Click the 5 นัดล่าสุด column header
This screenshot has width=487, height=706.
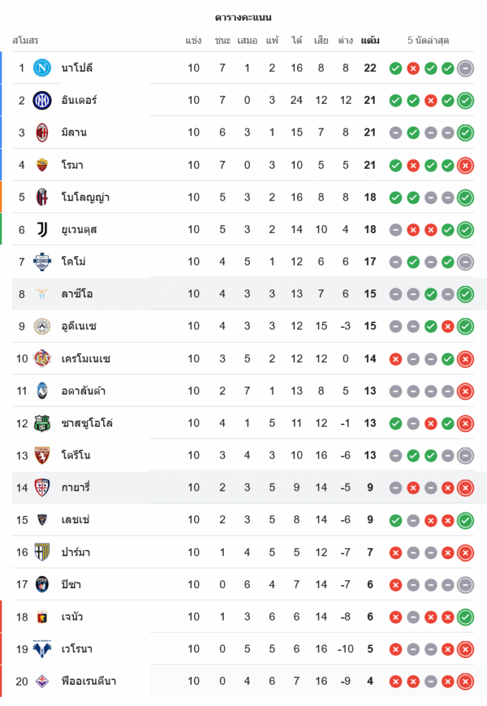[x=428, y=40]
